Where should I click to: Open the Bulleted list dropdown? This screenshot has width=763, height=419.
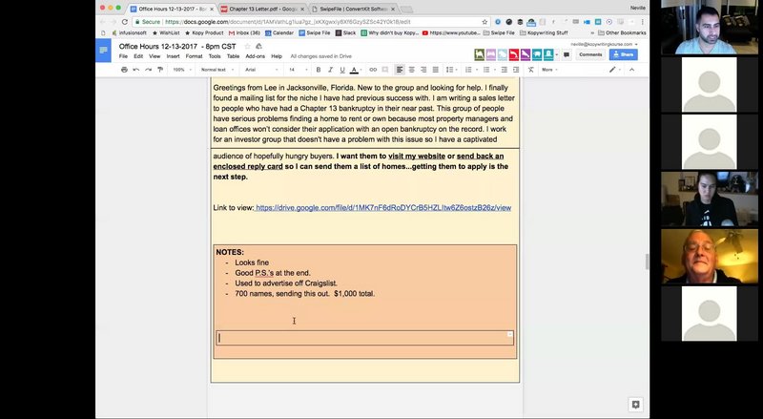(488, 70)
